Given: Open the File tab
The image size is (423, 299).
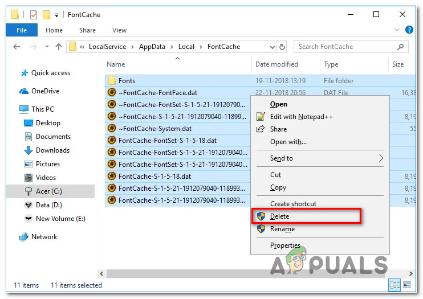Looking at the screenshot, I should click(22, 30).
